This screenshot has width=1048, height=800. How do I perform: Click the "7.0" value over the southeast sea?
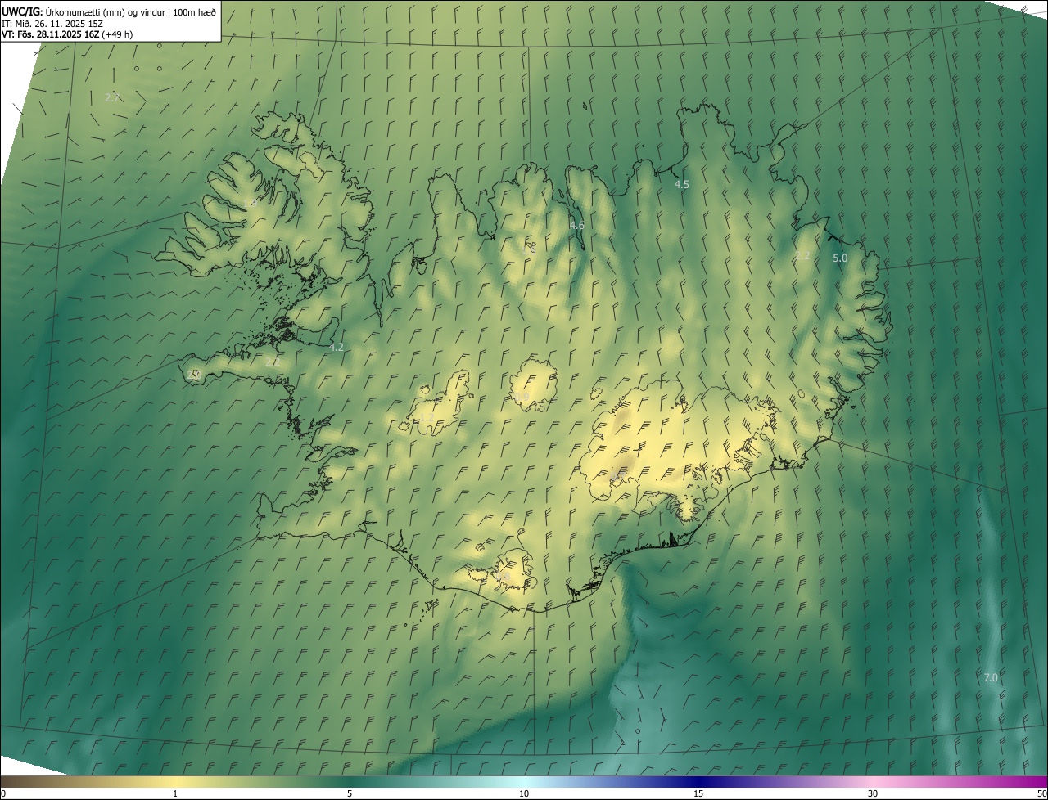990,677
